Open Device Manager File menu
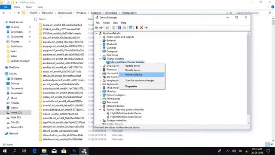 pyautogui.click(x=98, y=23)
